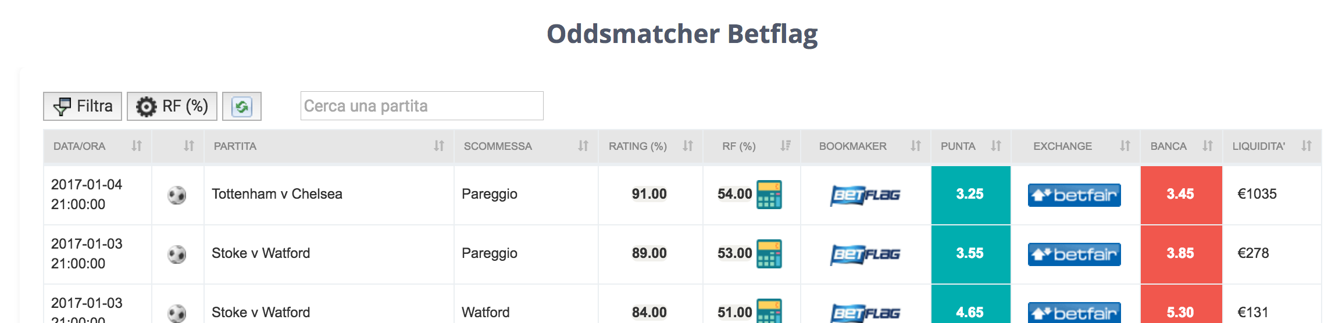Click the soccer ball icon beside Tottenham v Chelsea

point(177,195)
